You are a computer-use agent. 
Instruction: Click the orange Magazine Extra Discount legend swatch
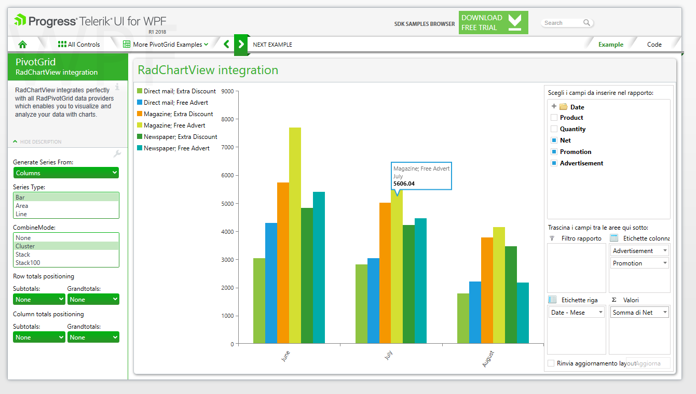click(x=140, y=114)
